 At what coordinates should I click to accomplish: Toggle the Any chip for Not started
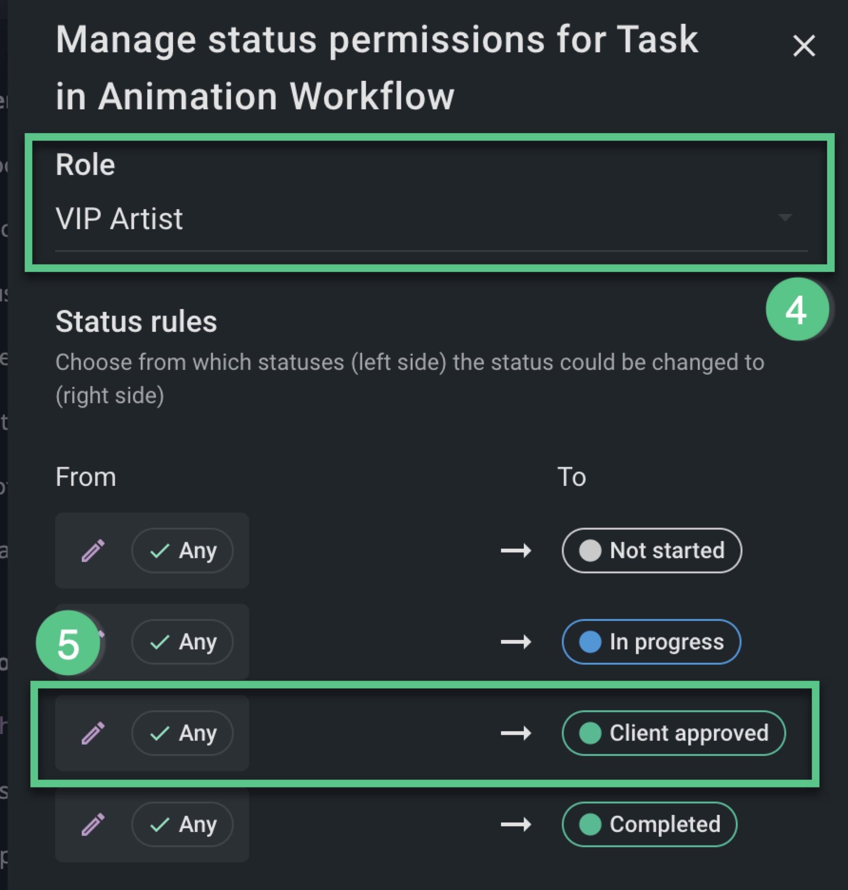click(183, 551)
